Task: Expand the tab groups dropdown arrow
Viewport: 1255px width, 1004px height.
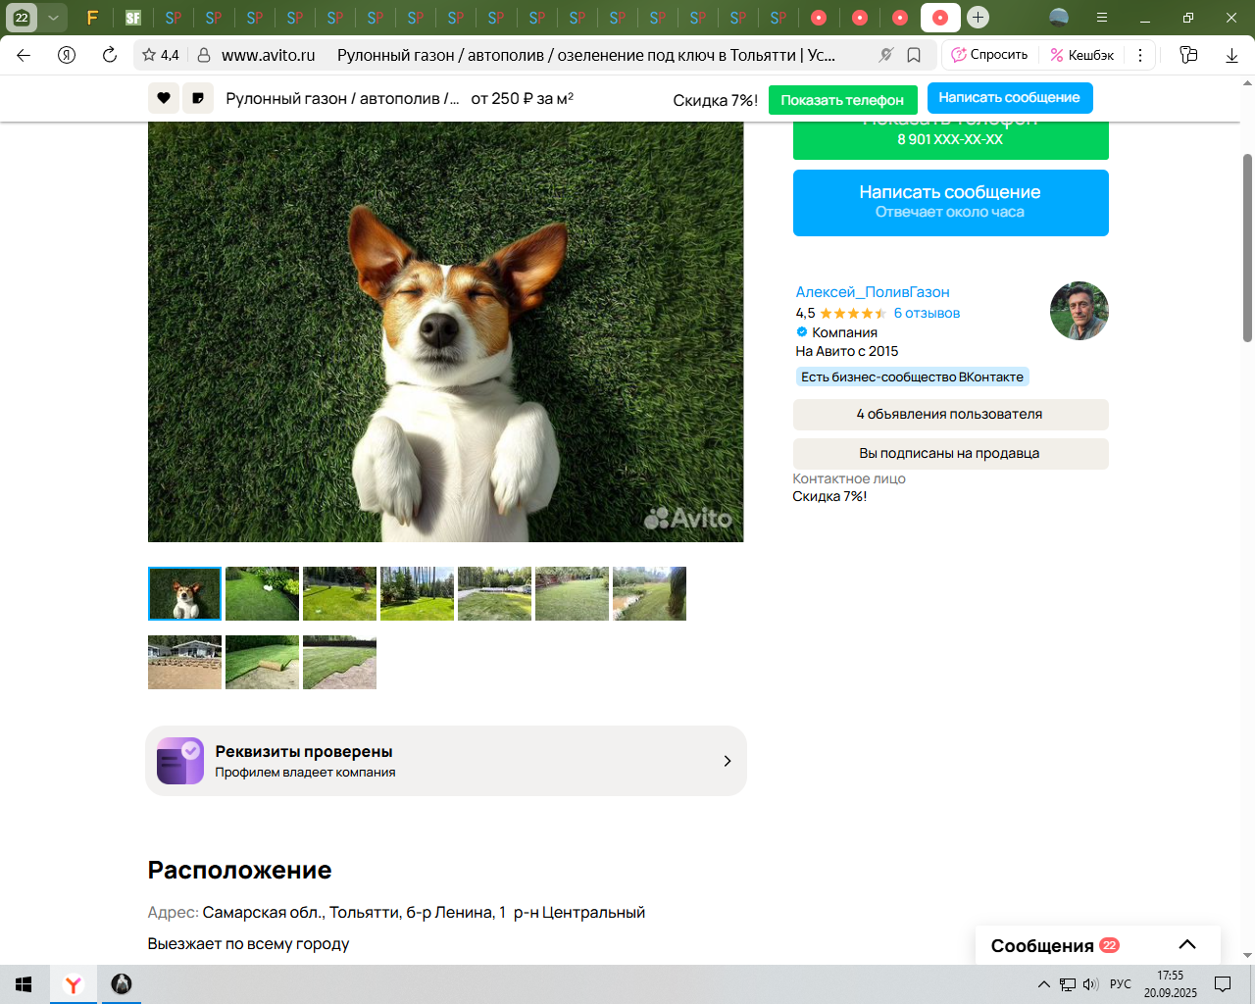Action: [53, 17]
